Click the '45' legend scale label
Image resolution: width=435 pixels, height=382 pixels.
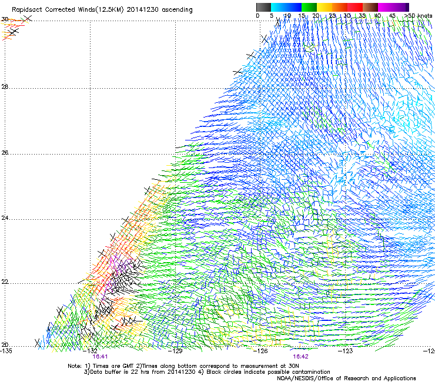(x=392, y=16)
